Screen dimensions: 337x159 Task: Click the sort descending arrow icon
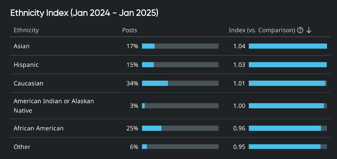[x=309, y=30]
